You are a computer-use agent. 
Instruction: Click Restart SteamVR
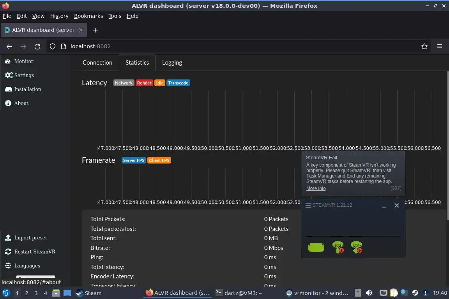(30, 252)
